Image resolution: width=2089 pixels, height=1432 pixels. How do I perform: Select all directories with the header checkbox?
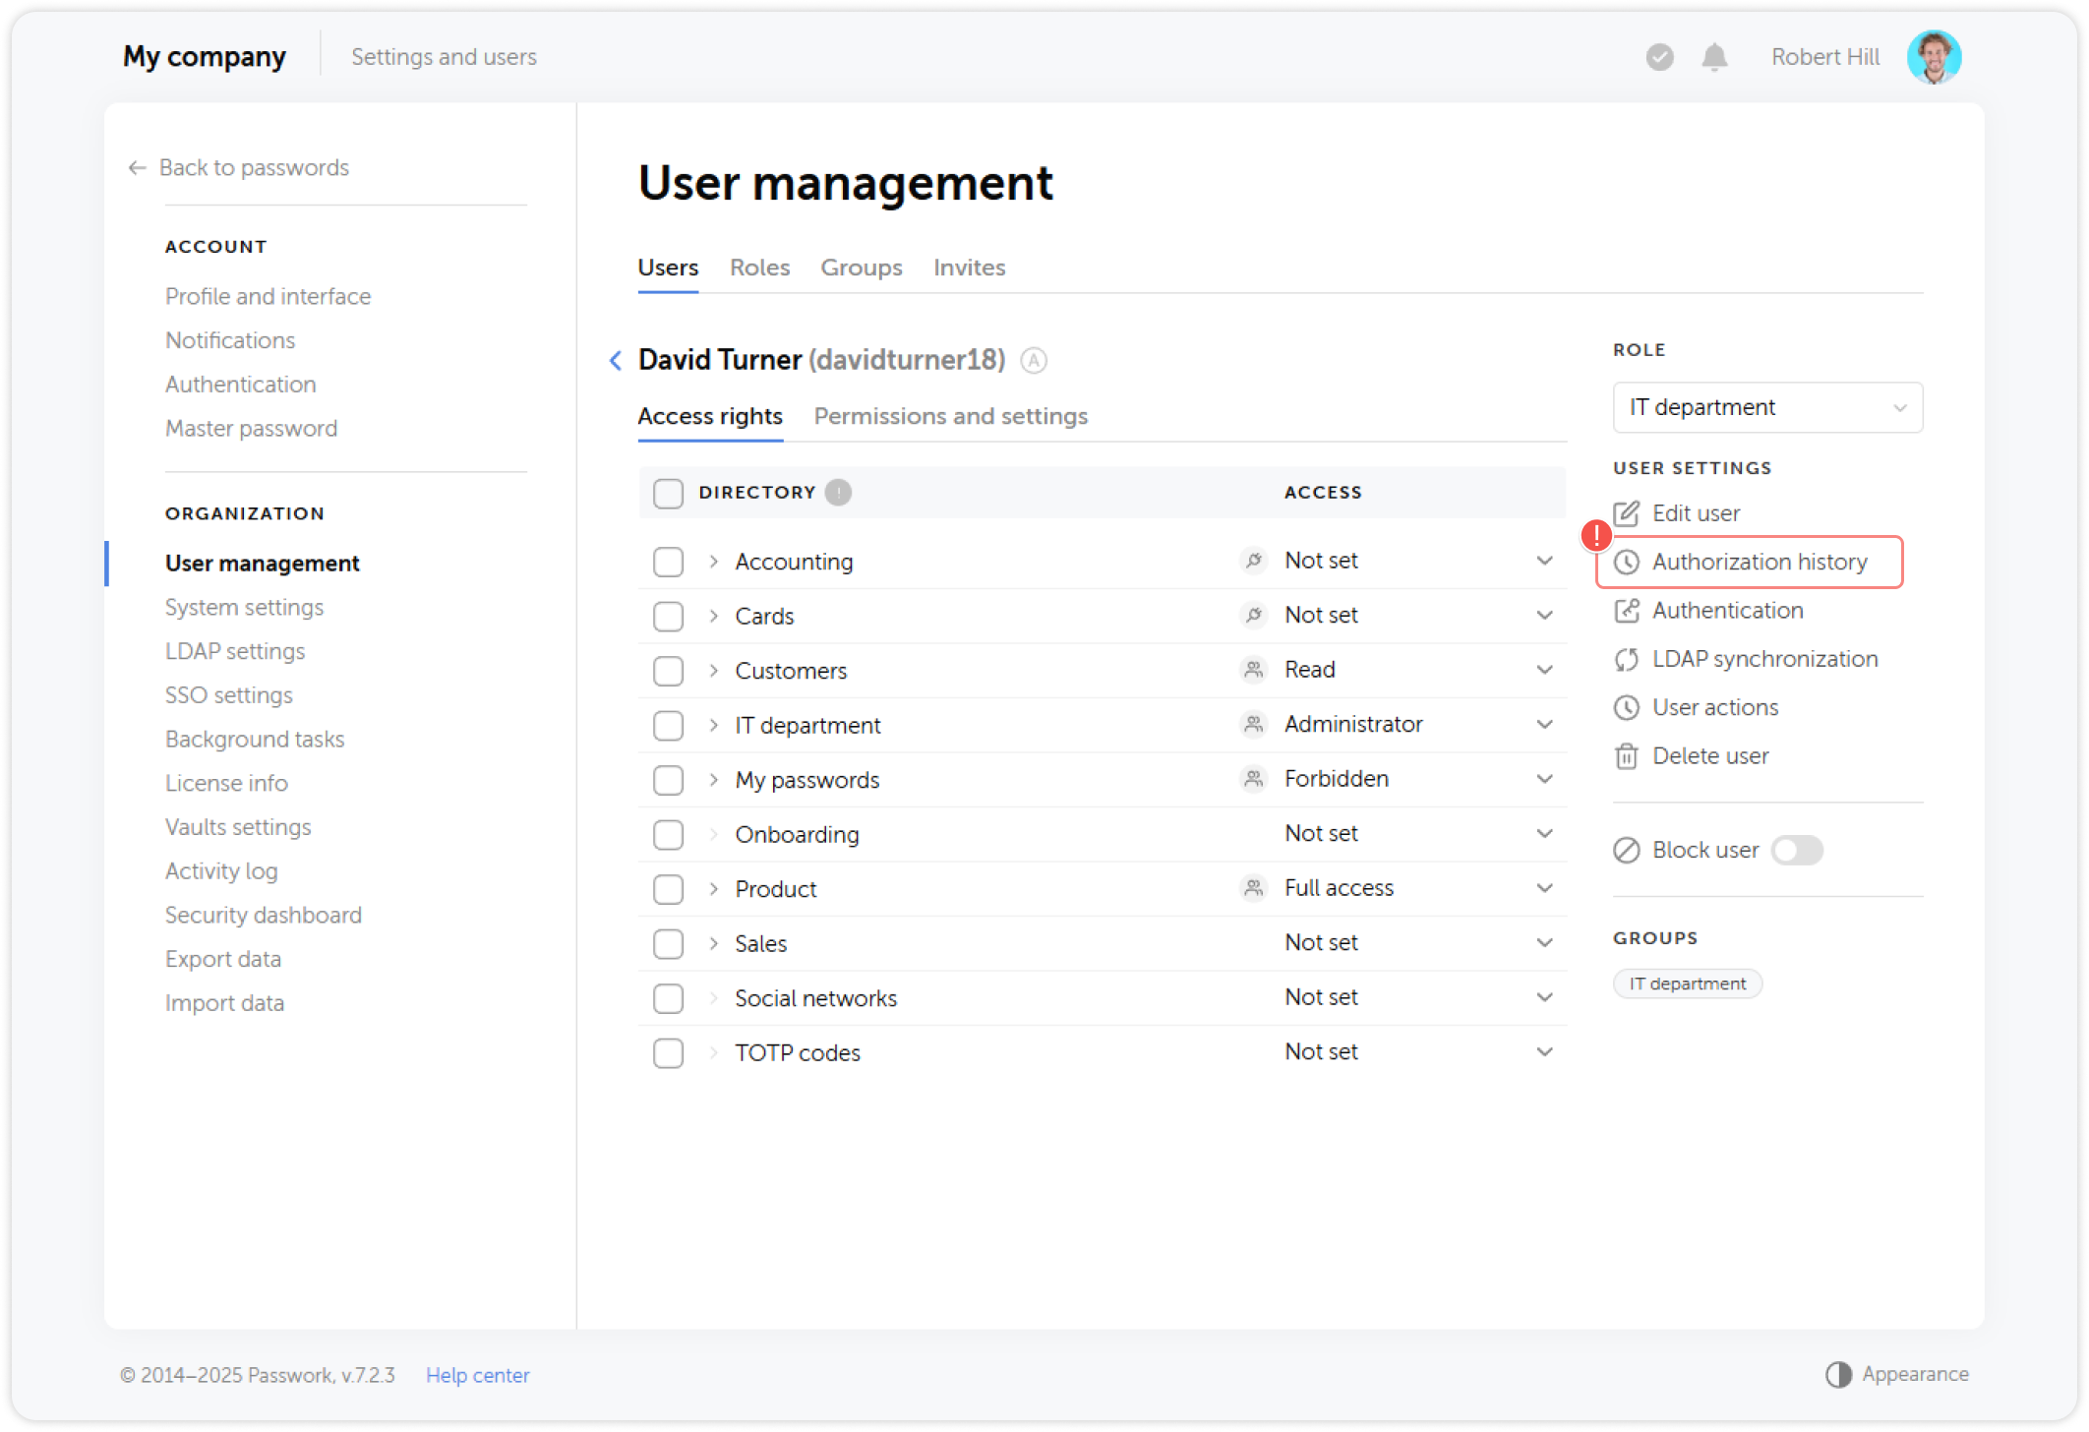668,493
